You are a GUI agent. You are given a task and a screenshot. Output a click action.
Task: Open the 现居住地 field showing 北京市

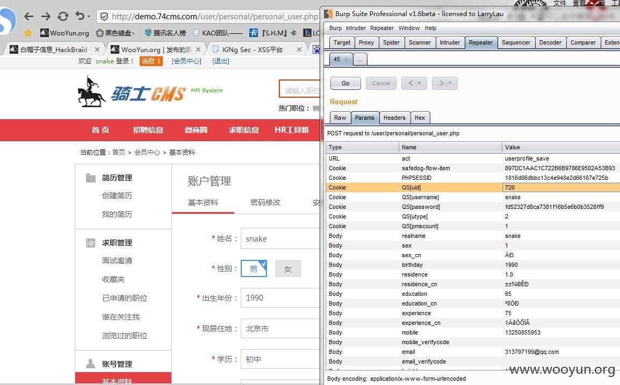pyautogui.click(x=280, y=329)
